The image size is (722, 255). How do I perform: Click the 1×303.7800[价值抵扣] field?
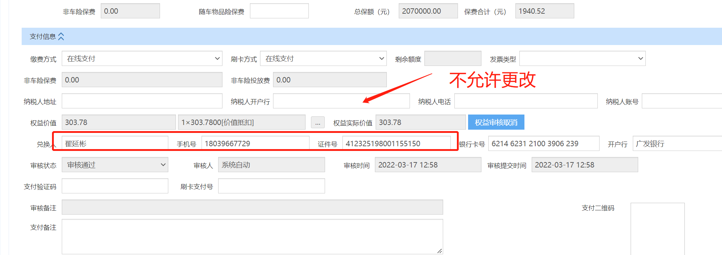coord(242,122)
